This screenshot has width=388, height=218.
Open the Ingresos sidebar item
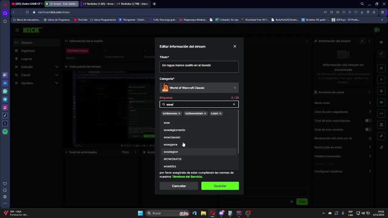click(36, 51)
